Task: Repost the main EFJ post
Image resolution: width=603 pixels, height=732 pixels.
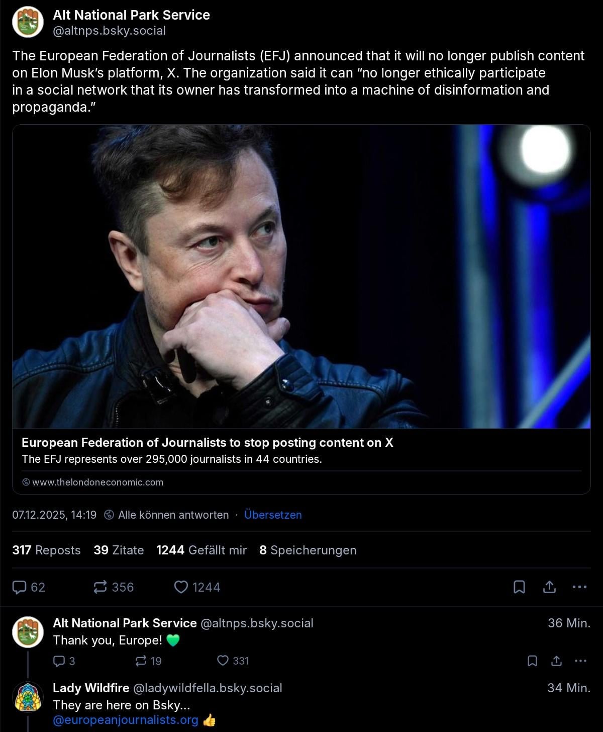Action: (100, 587)
